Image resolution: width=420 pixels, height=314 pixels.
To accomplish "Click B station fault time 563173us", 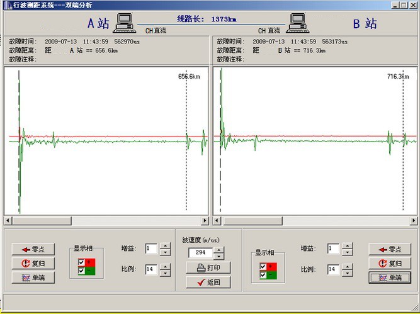I will click(335, 42).
